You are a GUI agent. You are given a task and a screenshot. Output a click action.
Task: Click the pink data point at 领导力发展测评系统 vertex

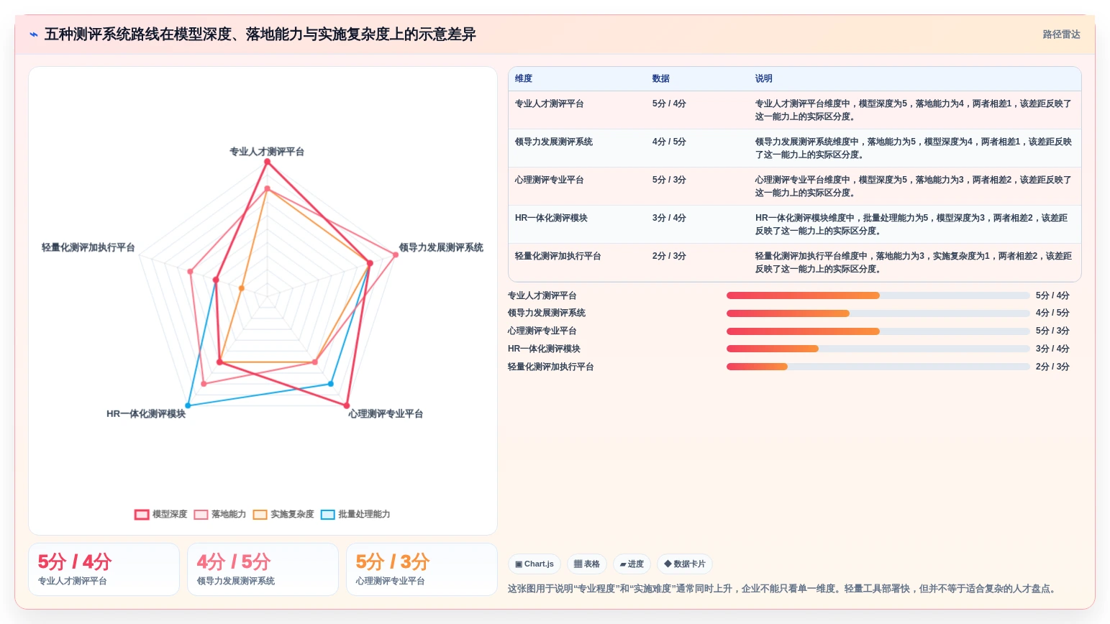point(396,254)
